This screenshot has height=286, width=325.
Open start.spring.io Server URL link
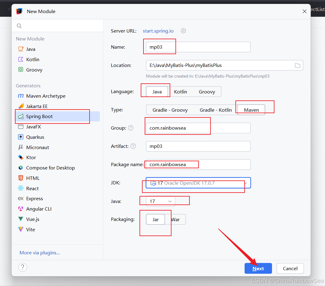coord(158,31)
